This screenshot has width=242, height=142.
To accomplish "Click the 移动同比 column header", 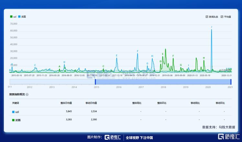I will [x=195, y=103].
